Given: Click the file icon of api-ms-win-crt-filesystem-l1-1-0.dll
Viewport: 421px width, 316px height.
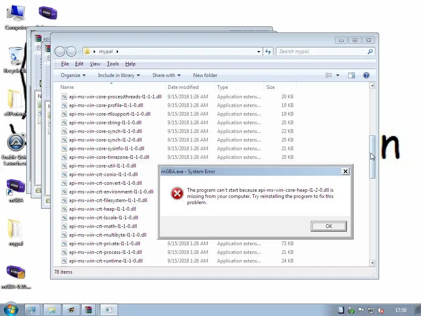Looking at the screenshot, I should pos(64,200).
